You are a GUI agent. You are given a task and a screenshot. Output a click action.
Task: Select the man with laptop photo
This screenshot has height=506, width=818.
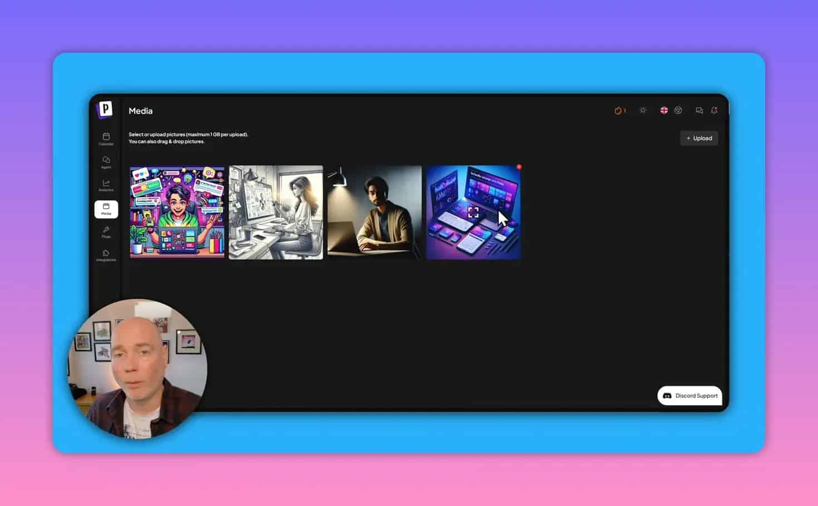tap(374, 212)
